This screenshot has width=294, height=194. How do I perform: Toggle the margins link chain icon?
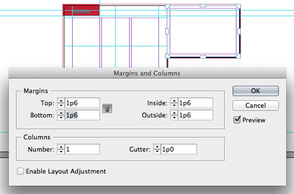(107, 109)
